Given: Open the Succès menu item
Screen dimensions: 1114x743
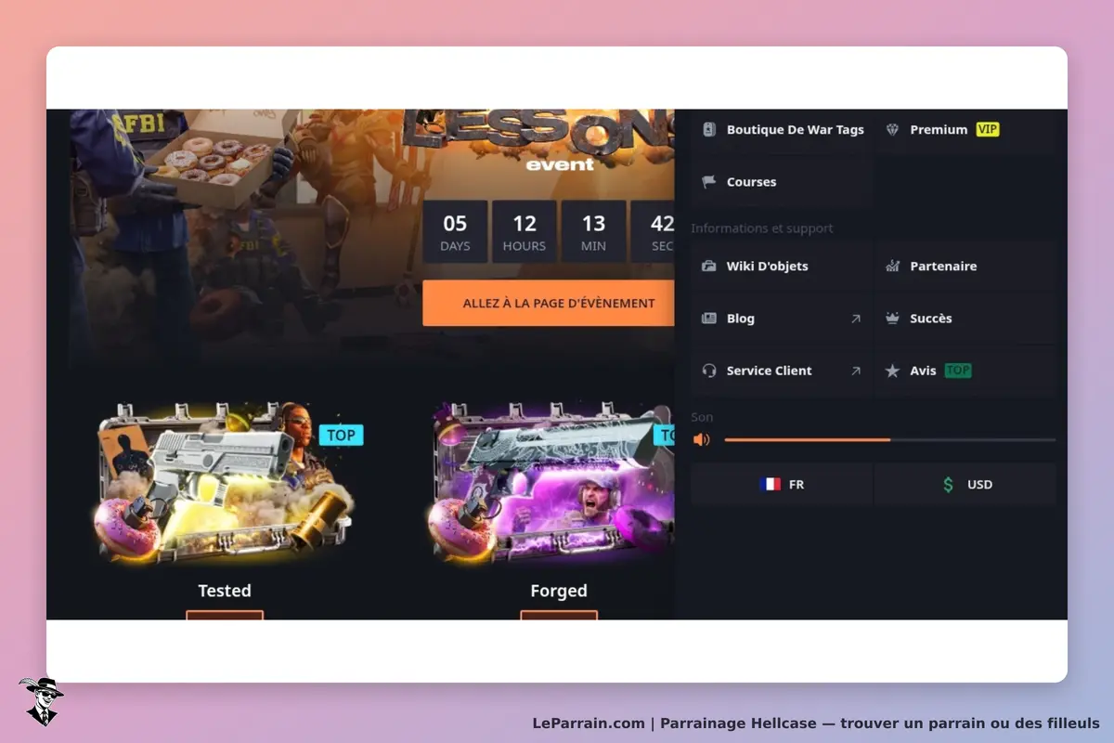Looking at the screenshot, I should coord(965,319).
